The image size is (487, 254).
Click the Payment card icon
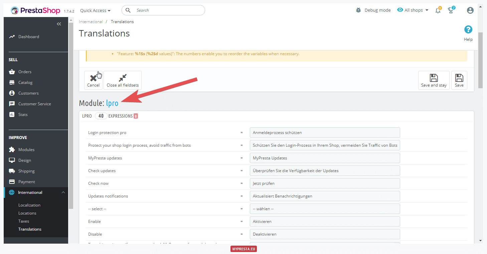tap(12, 182)
